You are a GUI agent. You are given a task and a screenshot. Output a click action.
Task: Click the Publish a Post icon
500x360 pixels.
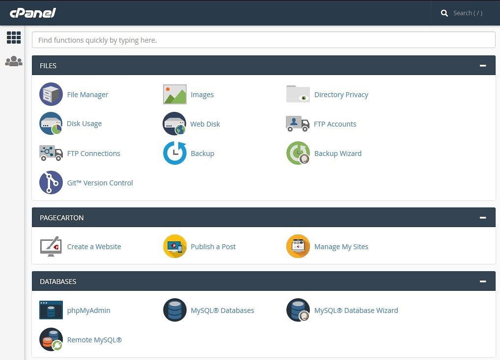tap(175, 246)
